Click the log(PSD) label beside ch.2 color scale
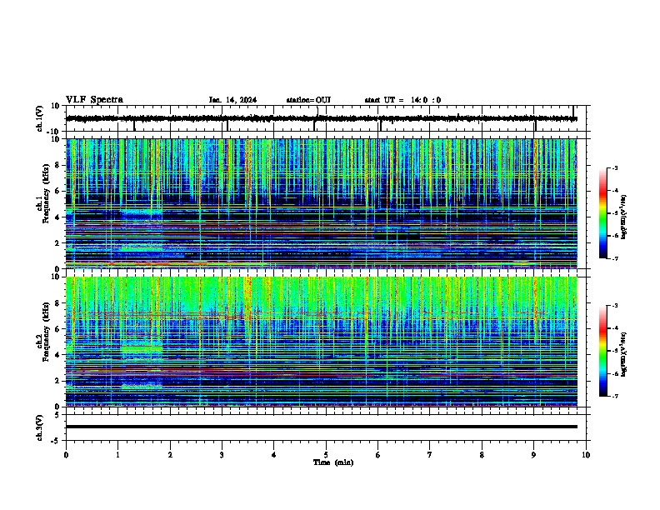This screenshot has height=510, width=660. [x=624, y=354]
